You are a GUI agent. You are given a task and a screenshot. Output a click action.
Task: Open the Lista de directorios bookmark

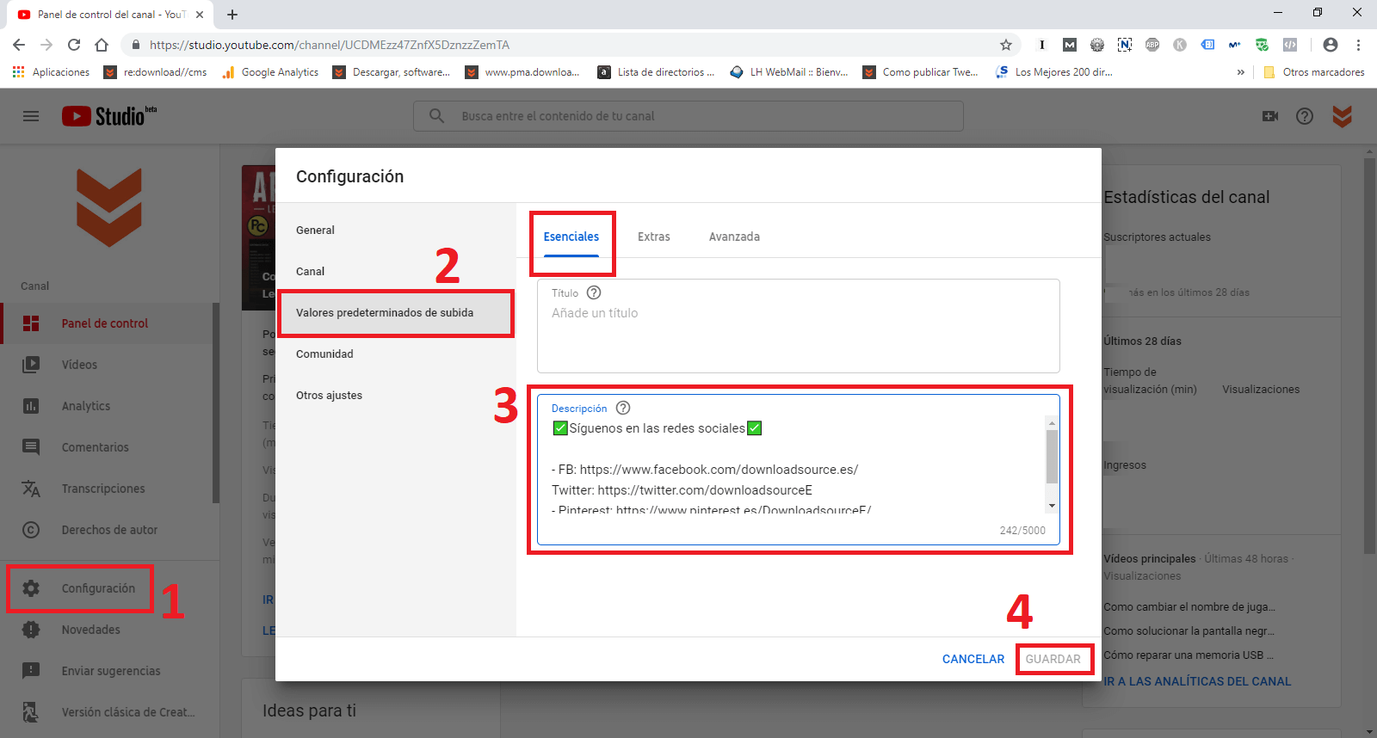point(657,72)
